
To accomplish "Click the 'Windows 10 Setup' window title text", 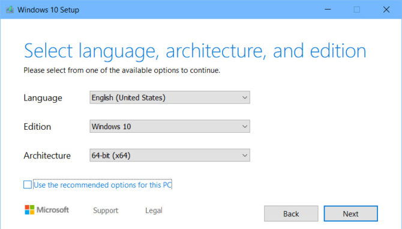I will tap(48, 10).
